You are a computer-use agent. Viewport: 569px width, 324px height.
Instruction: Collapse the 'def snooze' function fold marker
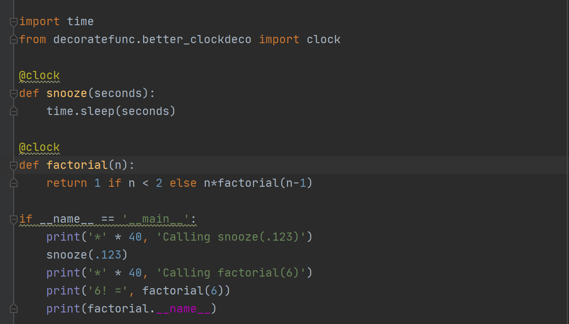13,93
